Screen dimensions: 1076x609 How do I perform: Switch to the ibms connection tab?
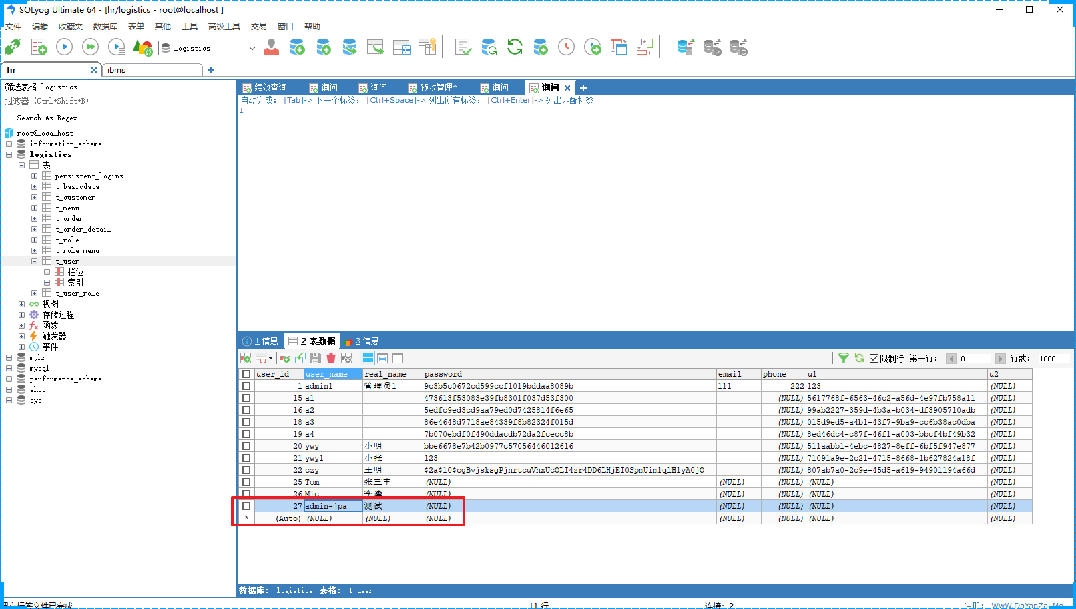click(x=152, y=69)
